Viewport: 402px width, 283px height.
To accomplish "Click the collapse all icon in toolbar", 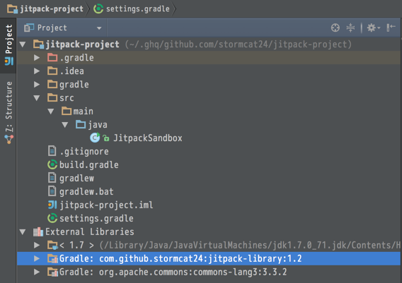I will coord(350,28).
